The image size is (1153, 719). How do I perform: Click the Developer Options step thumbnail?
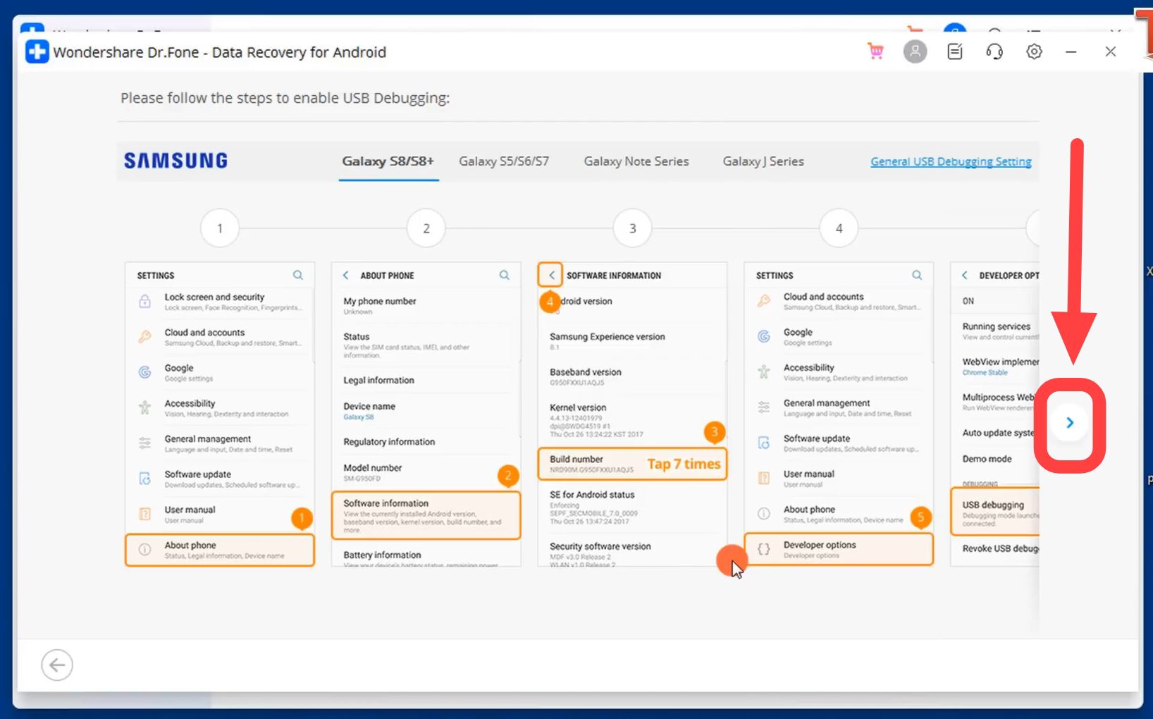[x=994, y=414]
